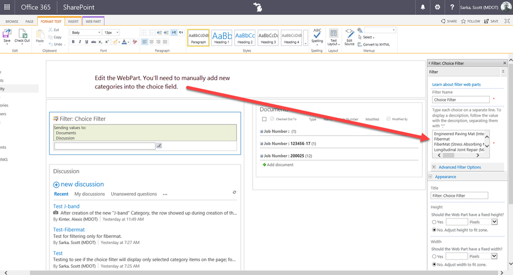Expand Job Number 123456-17 group
Image resolution: width=513 pixels, height=275 pixels.
coord(261,144)
